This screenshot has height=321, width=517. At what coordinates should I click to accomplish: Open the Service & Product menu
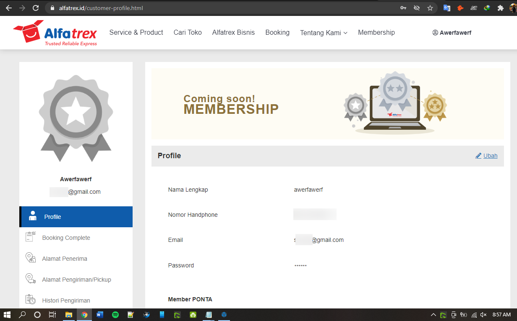pos(136,33)
